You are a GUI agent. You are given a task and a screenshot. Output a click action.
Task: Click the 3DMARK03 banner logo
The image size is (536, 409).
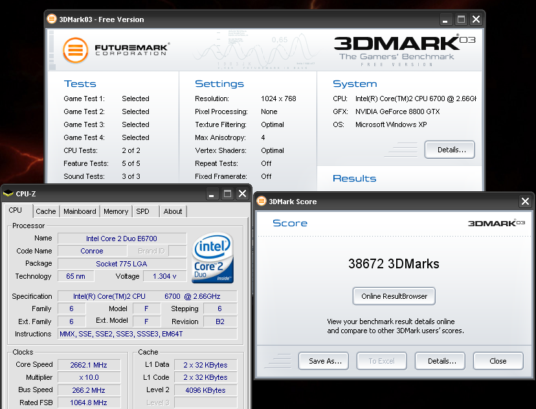pos(405,51)
